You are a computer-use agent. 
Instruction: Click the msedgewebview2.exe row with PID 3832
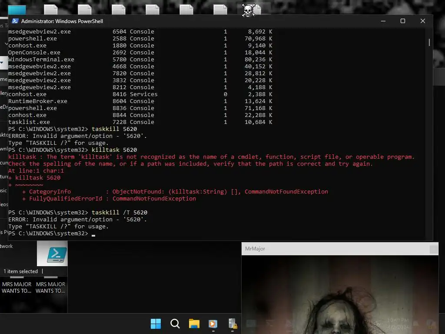tap(140, 80)
